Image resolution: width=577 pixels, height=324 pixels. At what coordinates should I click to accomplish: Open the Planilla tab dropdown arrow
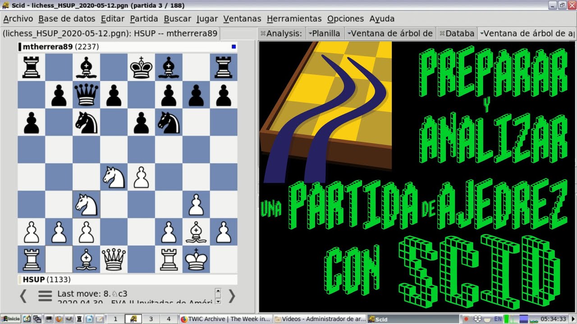(x=310, y=33)
